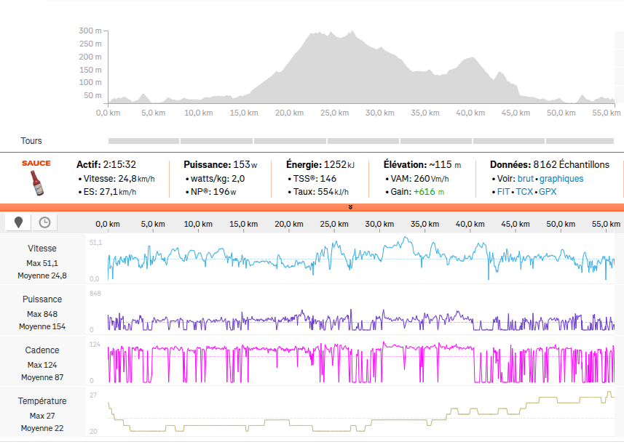Click the Cadence chart row label
This screenshot has width=624, height=447.
42,350
